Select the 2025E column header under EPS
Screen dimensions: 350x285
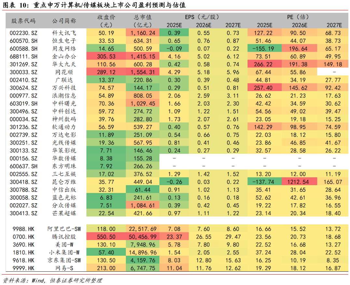click(x=174, y=24)
